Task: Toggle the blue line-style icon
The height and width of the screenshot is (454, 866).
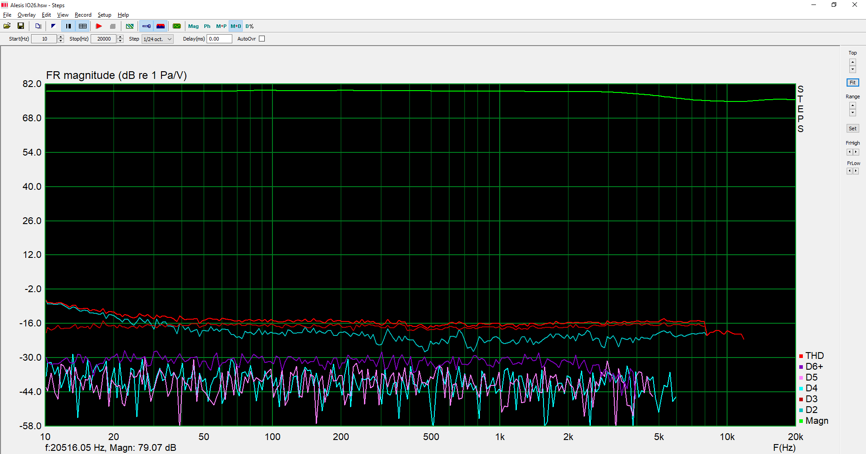Action: click(147, 26)
